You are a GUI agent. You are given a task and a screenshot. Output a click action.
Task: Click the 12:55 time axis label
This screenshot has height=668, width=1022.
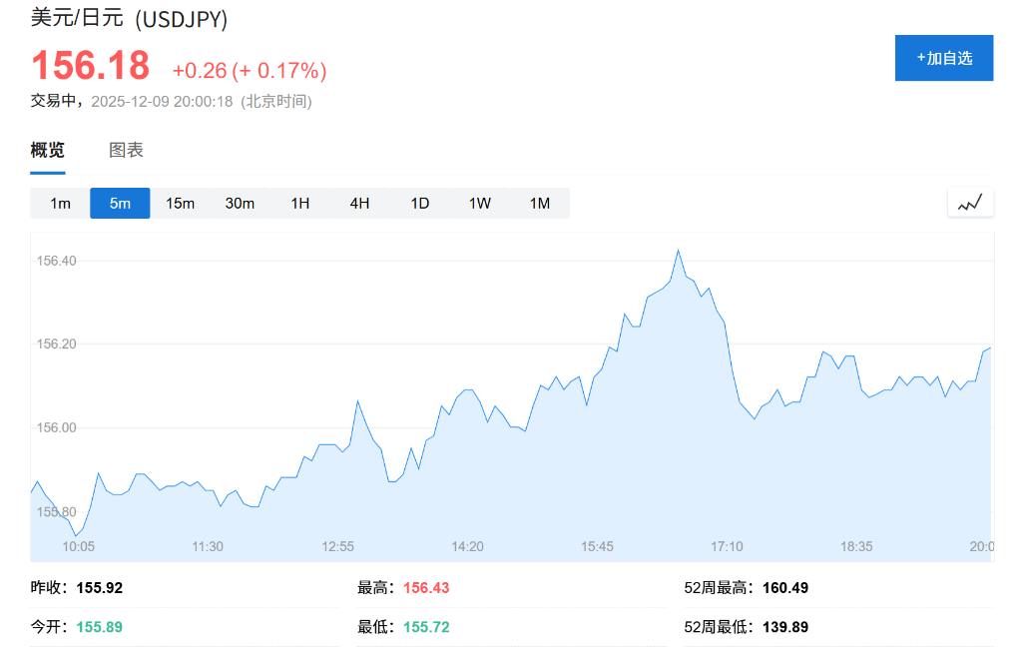click(337, 546)
